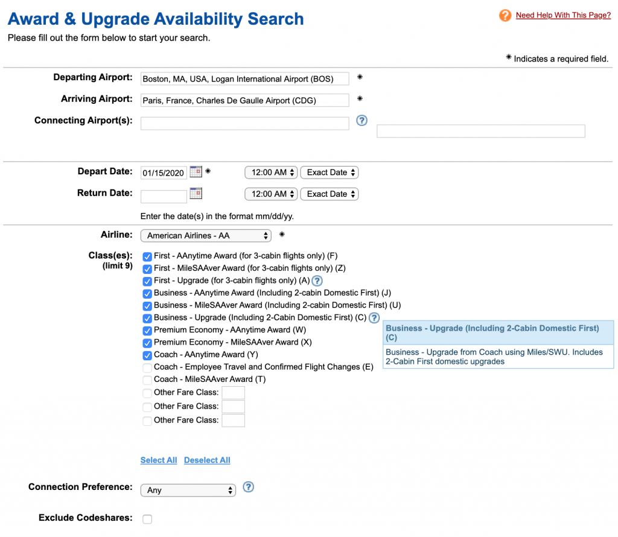
Task: Click the Deselect All link
Action: (206, 460)
